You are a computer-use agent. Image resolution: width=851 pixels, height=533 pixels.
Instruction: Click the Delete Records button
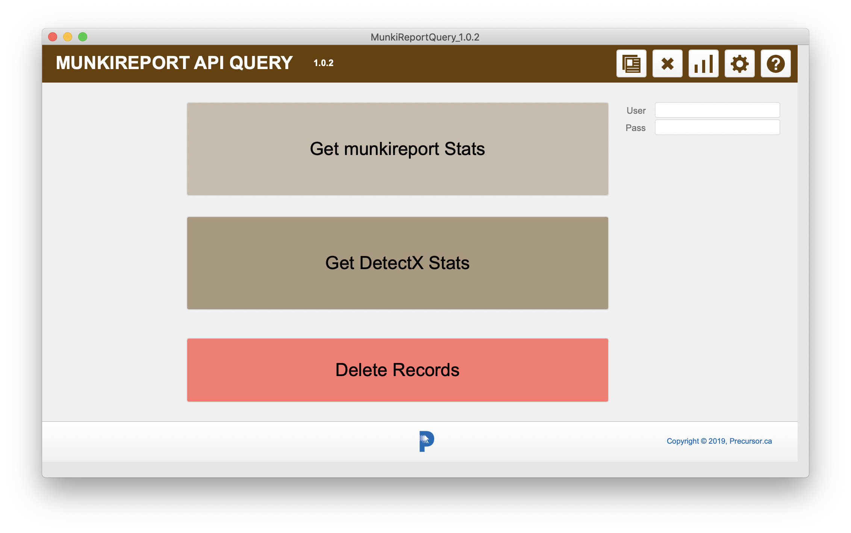[398, 370]
